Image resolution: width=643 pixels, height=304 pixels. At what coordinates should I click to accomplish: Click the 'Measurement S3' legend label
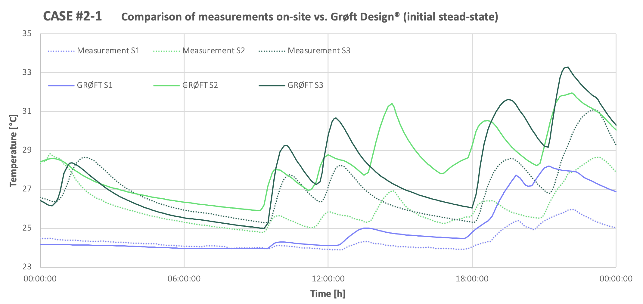(x=319, y=51)
